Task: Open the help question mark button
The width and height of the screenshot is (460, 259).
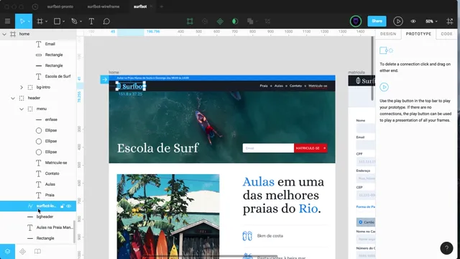Action: [446, 248]
